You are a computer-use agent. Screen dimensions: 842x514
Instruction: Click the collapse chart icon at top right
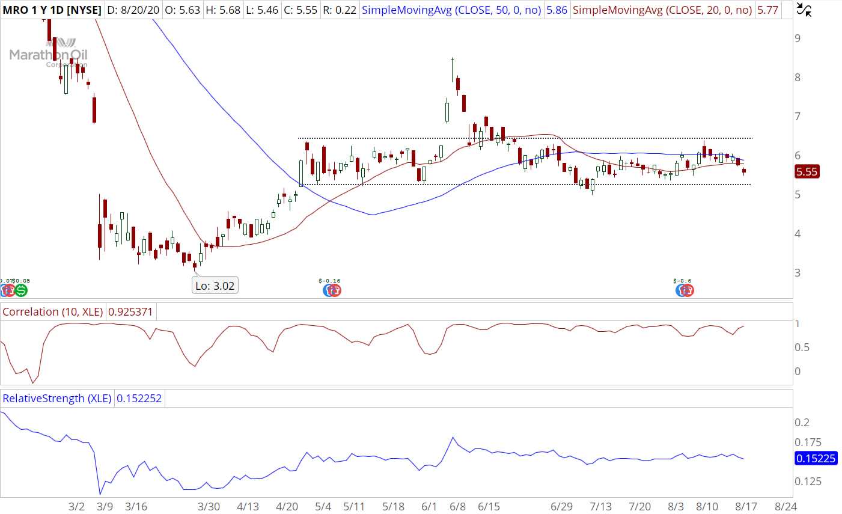tap(804, 9)
